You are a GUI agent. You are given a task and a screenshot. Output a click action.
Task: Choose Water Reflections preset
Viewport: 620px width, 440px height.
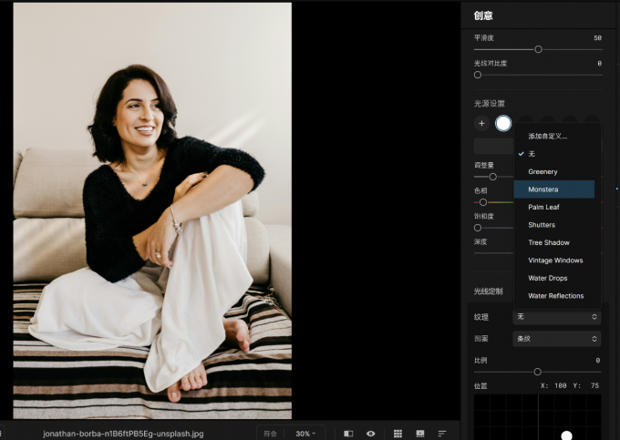click(554, 296)
